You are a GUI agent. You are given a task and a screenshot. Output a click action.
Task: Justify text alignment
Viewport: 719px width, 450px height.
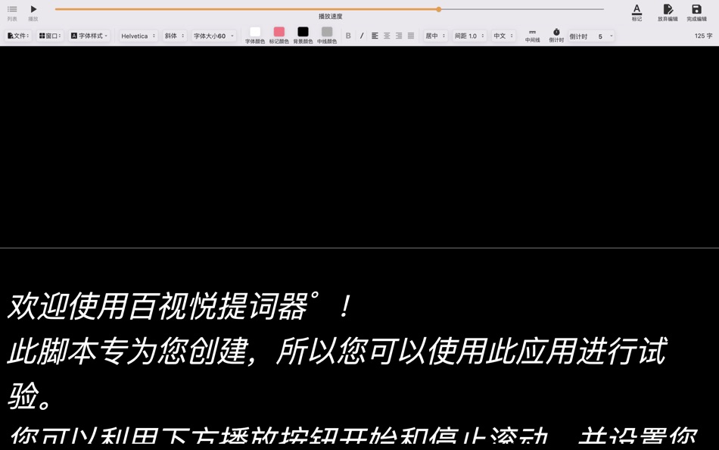[411, 36]
